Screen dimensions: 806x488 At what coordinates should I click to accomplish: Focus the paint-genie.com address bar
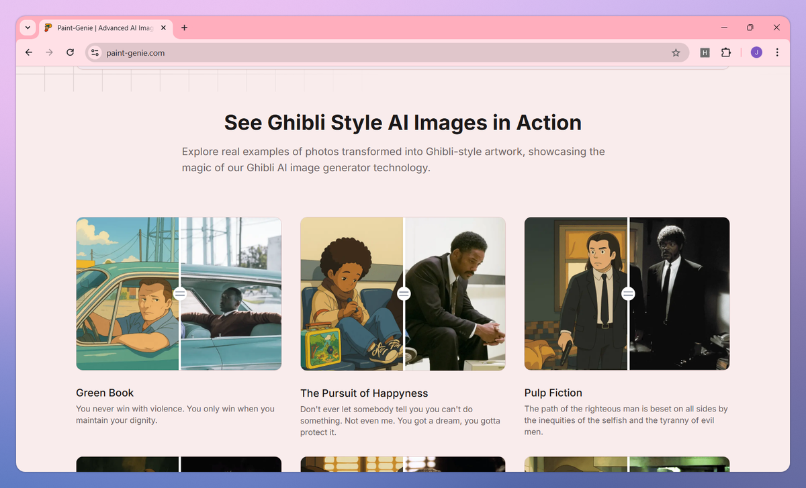click(386, 52)
